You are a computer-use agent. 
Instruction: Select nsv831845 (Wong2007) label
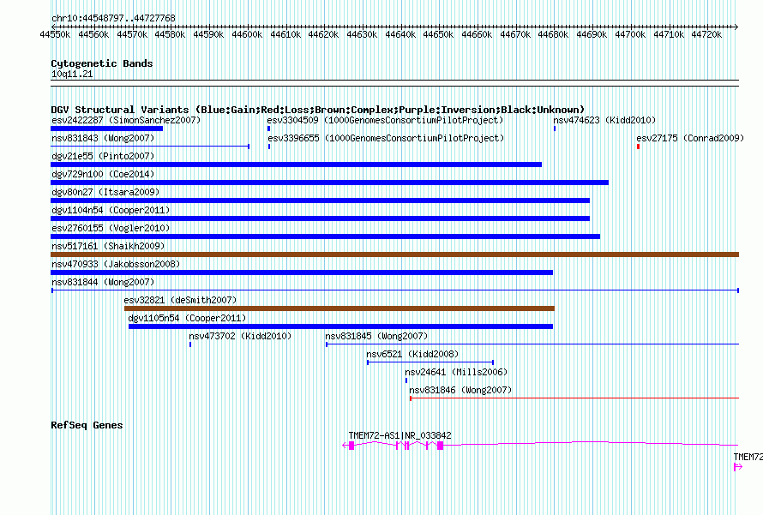376,336
